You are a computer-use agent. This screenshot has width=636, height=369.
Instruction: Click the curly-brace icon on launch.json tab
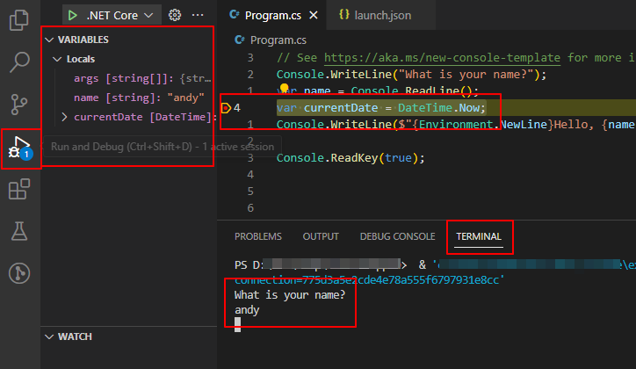pyautogui.click(x=344, y=15)
